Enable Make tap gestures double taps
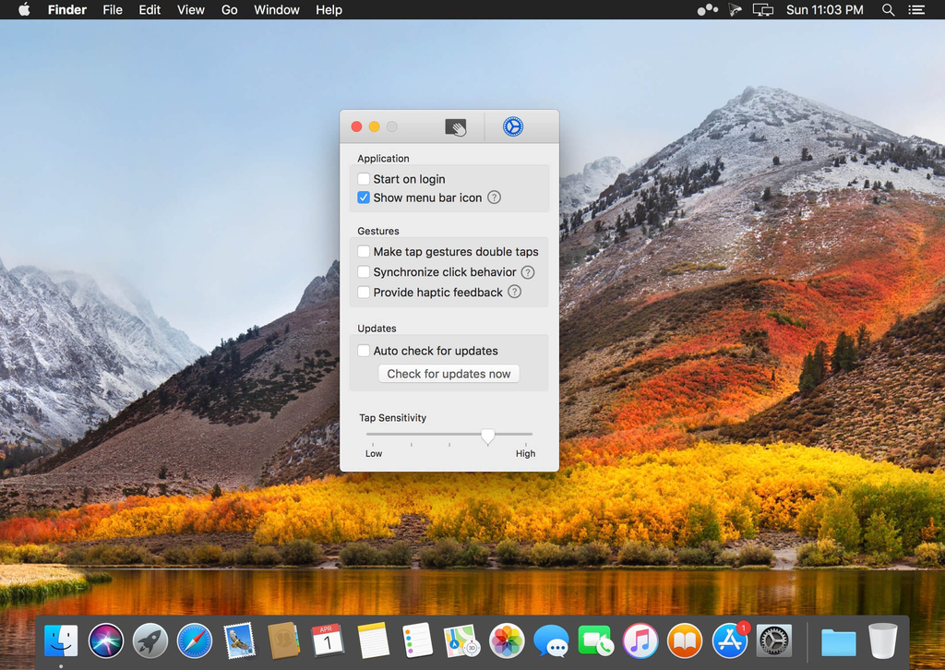This screenshot has width=945, height=670. pos(365,252)
